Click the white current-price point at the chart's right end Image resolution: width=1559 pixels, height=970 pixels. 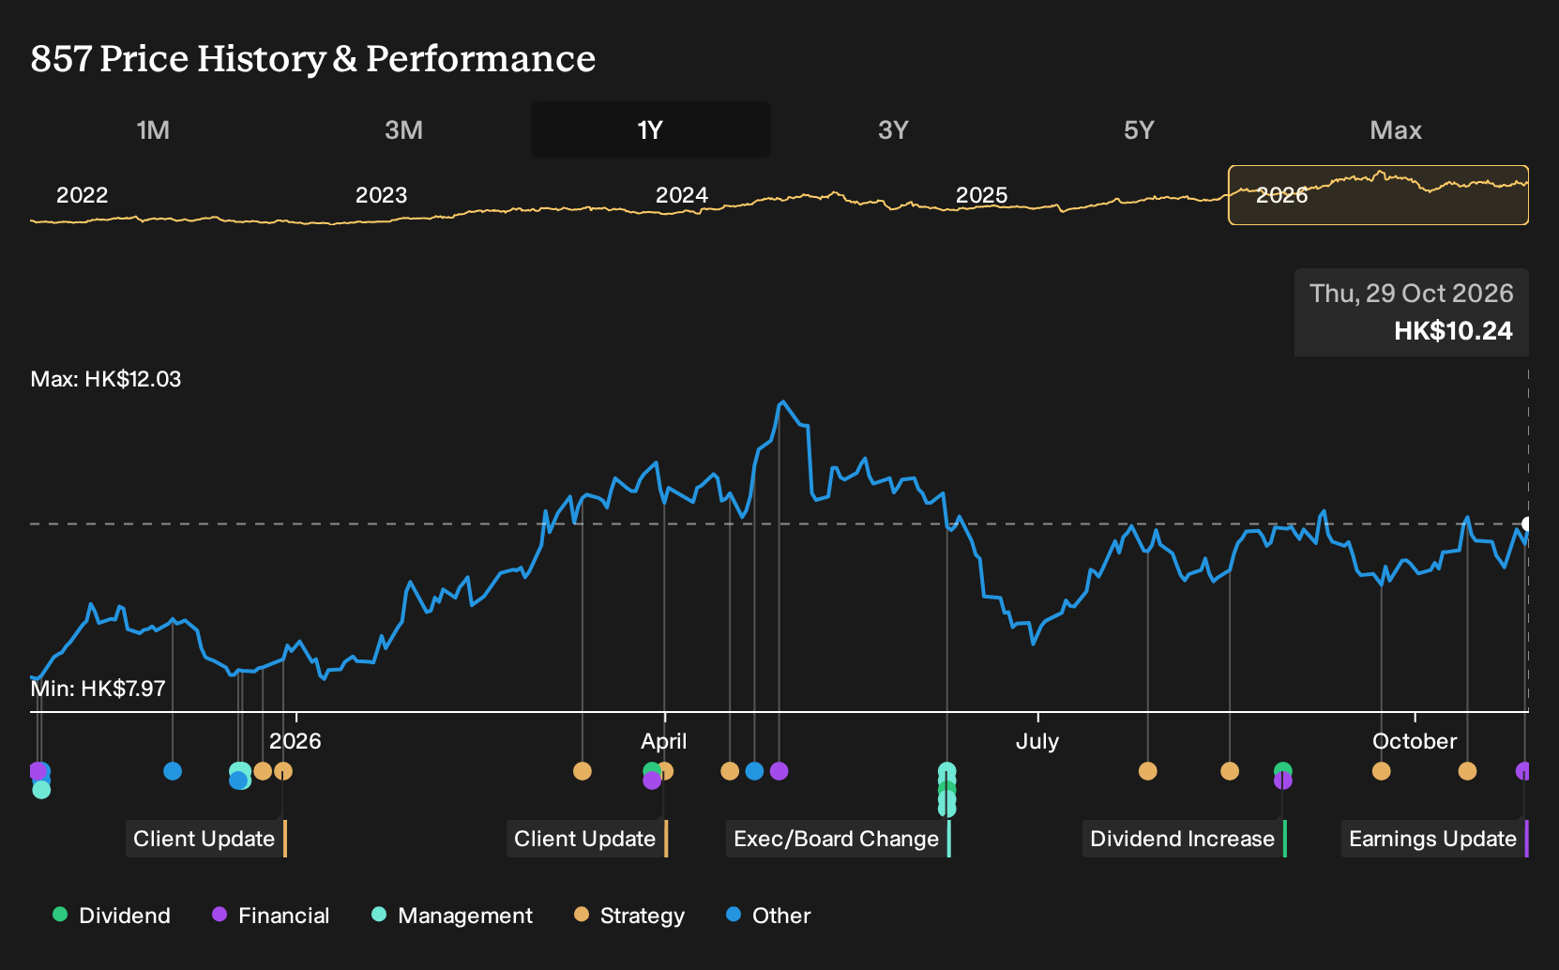tap(1527, 523)
